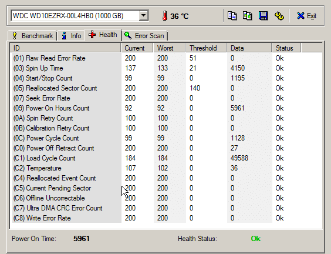
Task: Click the Temperature worst value 102
Action: click(163, 168)
